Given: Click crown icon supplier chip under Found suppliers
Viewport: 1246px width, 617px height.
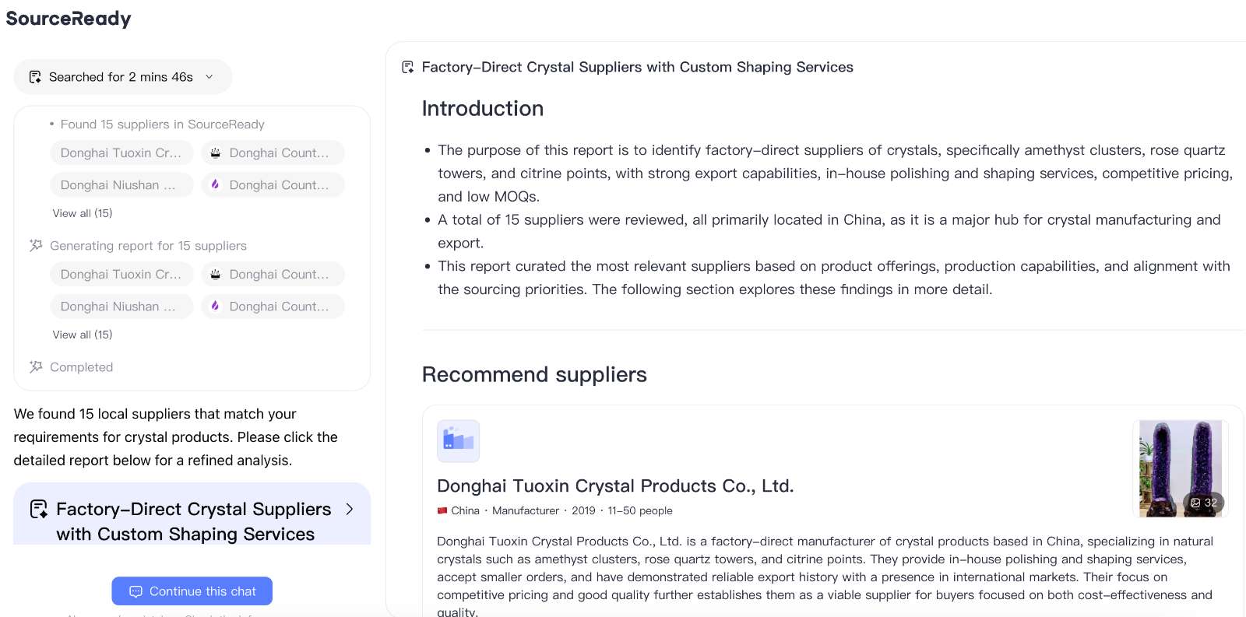Looking at the screenshot, I should tap(273, 153).
